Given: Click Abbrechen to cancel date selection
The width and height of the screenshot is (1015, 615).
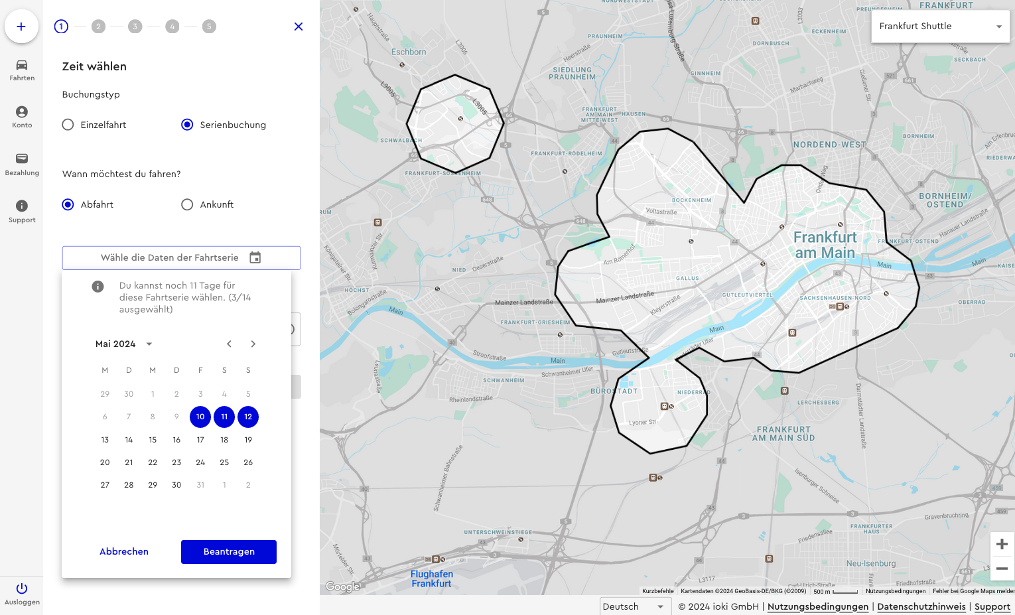Looking at the screenshot, I should click(x=124, y=552).
